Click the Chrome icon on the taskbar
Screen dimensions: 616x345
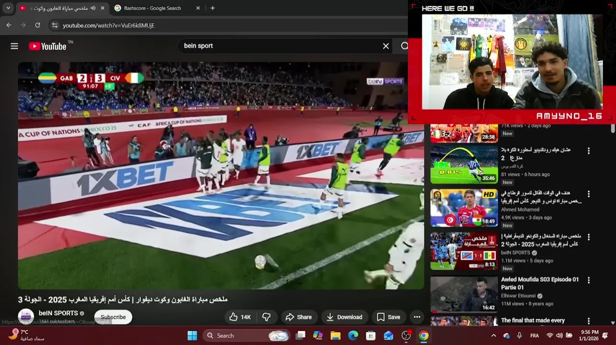click(x=424, y=335)
